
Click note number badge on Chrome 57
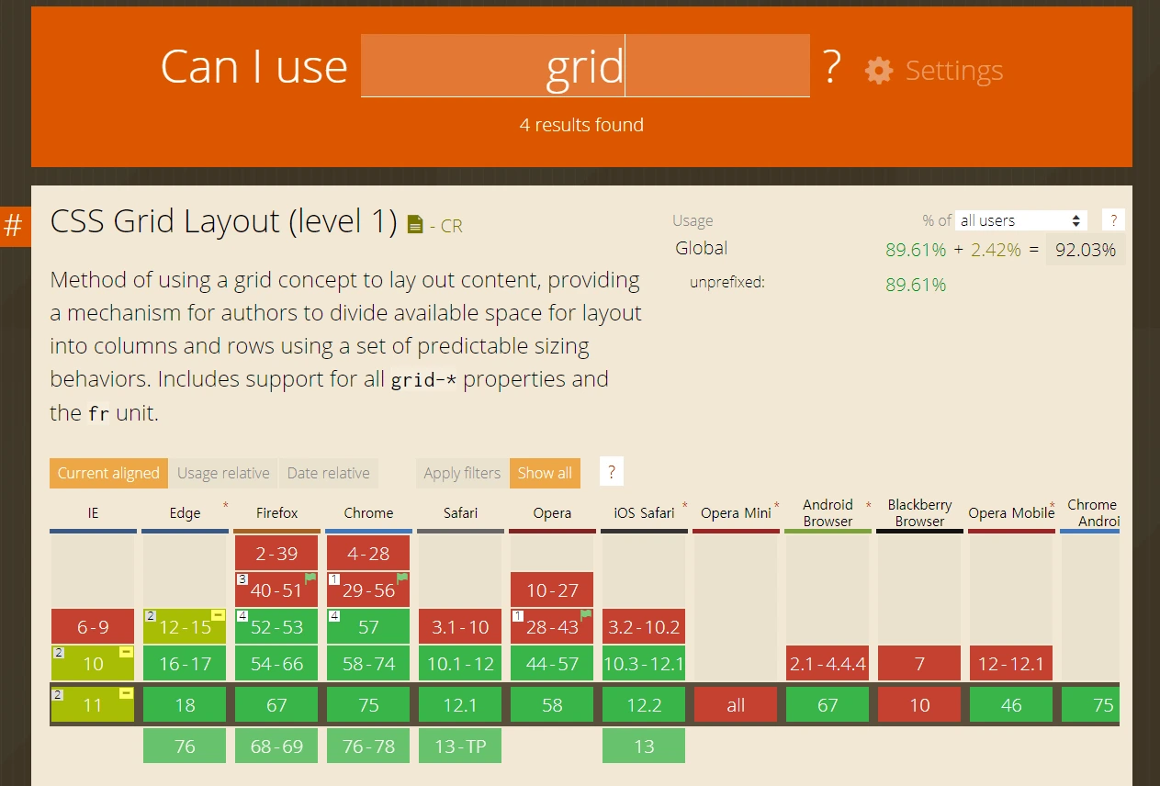(x=334, y=615)
